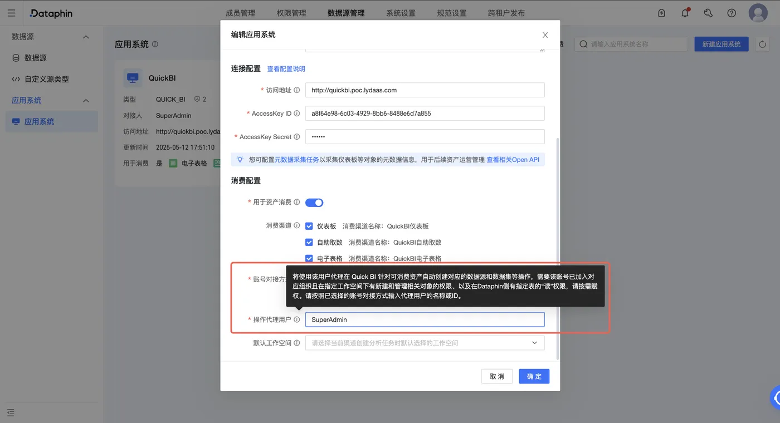Image resolution: width=780 pixels, height=423 pixels.
Task: Open the 查看配置说明 link
Action: coord(286,69)
